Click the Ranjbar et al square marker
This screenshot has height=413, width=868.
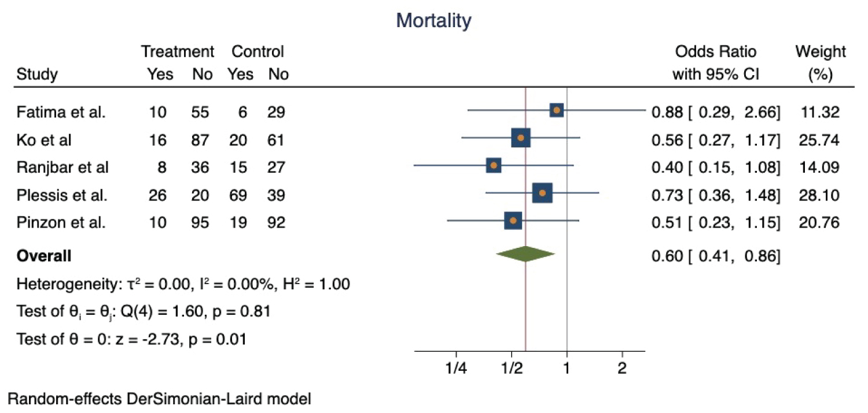(494, 165)
